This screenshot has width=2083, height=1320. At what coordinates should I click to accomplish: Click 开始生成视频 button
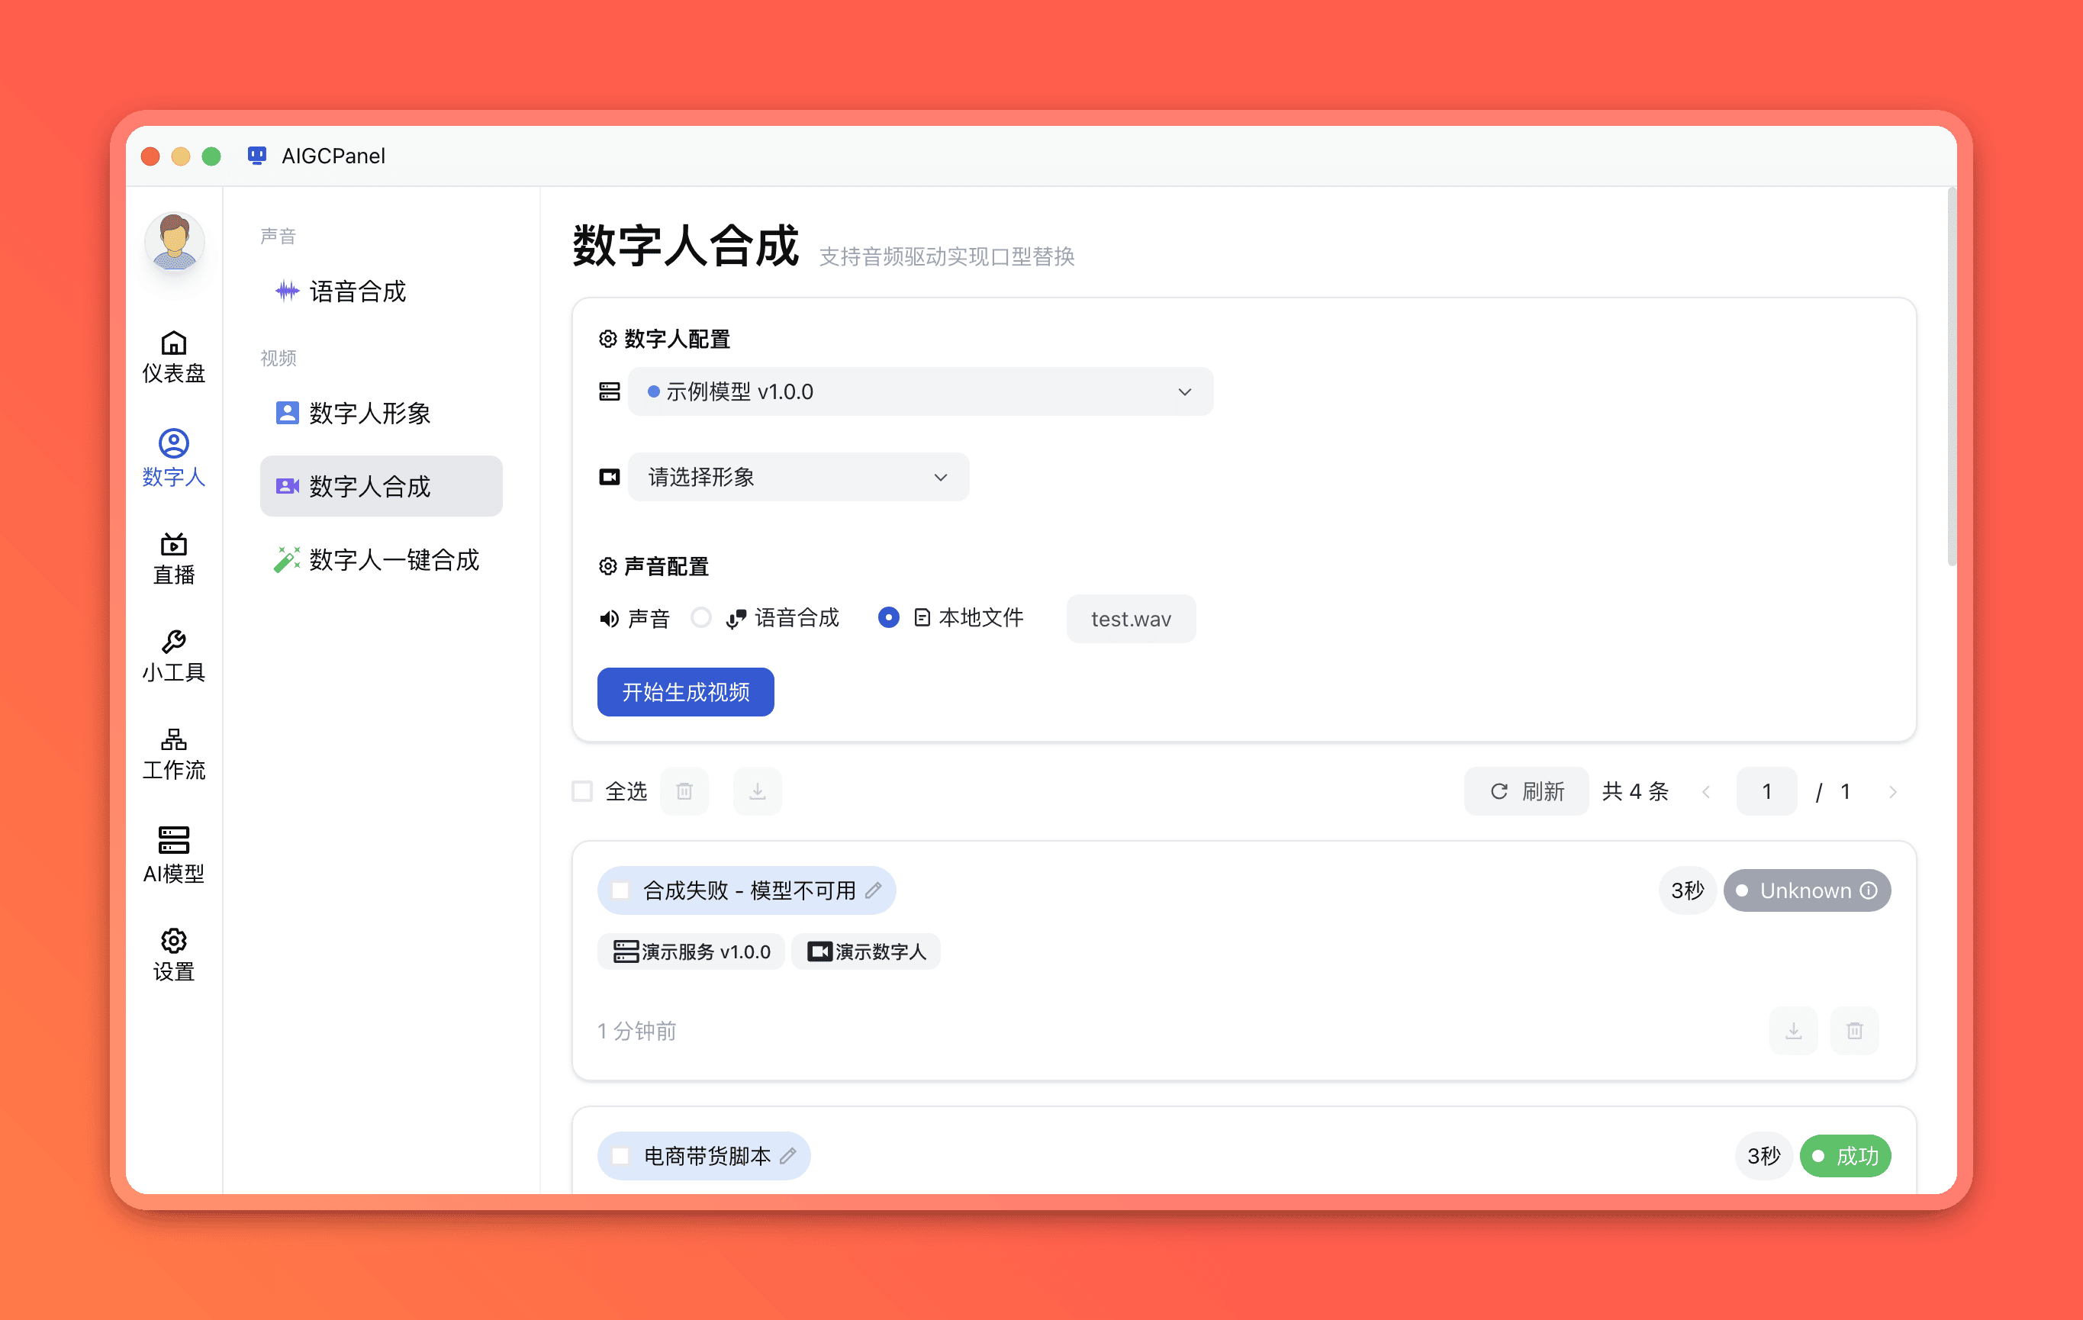click(x=685, y=692)
